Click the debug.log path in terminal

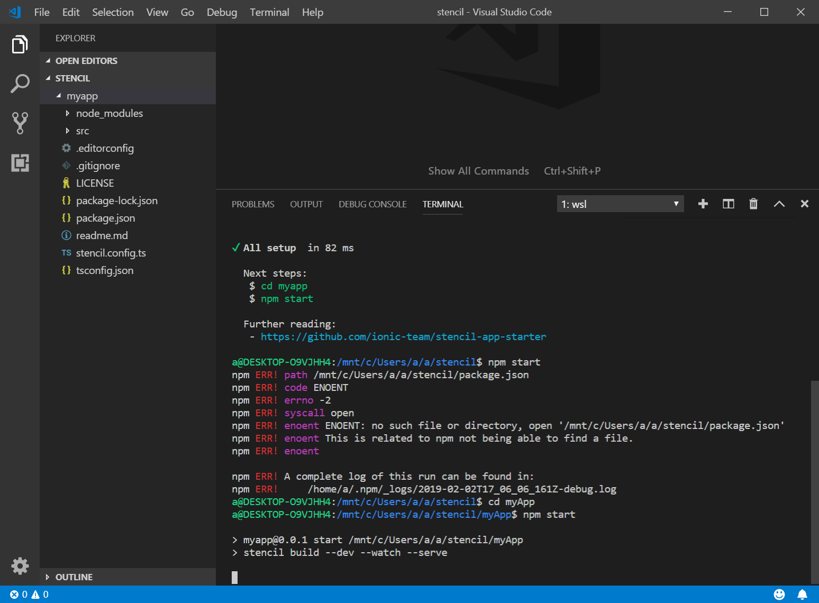(x=462, y=489)
